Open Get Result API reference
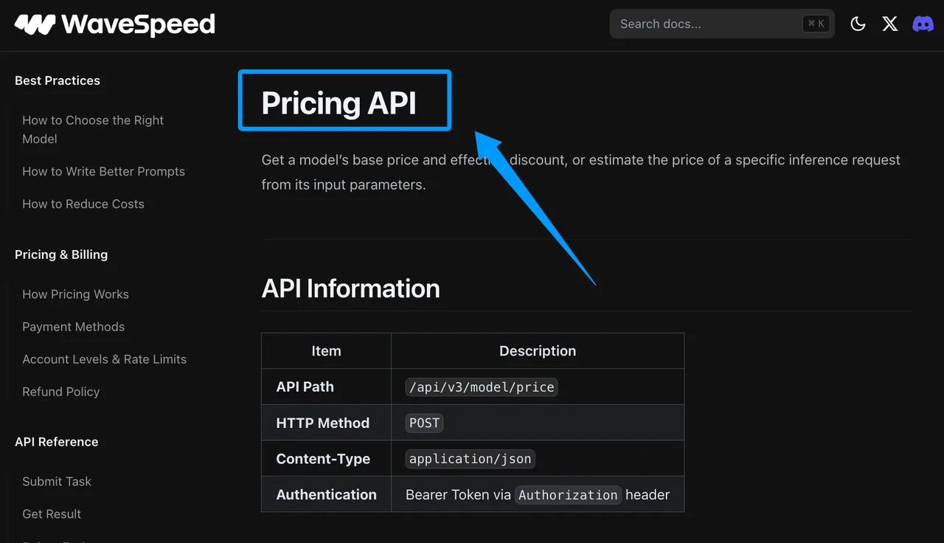The width and height of the screenshot is (944, 543). pos(52,513)
